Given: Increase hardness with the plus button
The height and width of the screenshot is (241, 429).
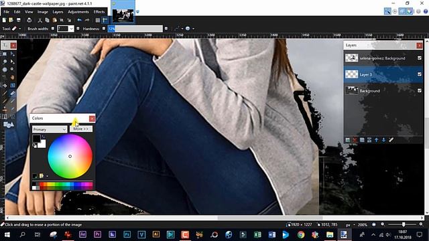Looking at the screenshot, I should (x=166, y=28).
